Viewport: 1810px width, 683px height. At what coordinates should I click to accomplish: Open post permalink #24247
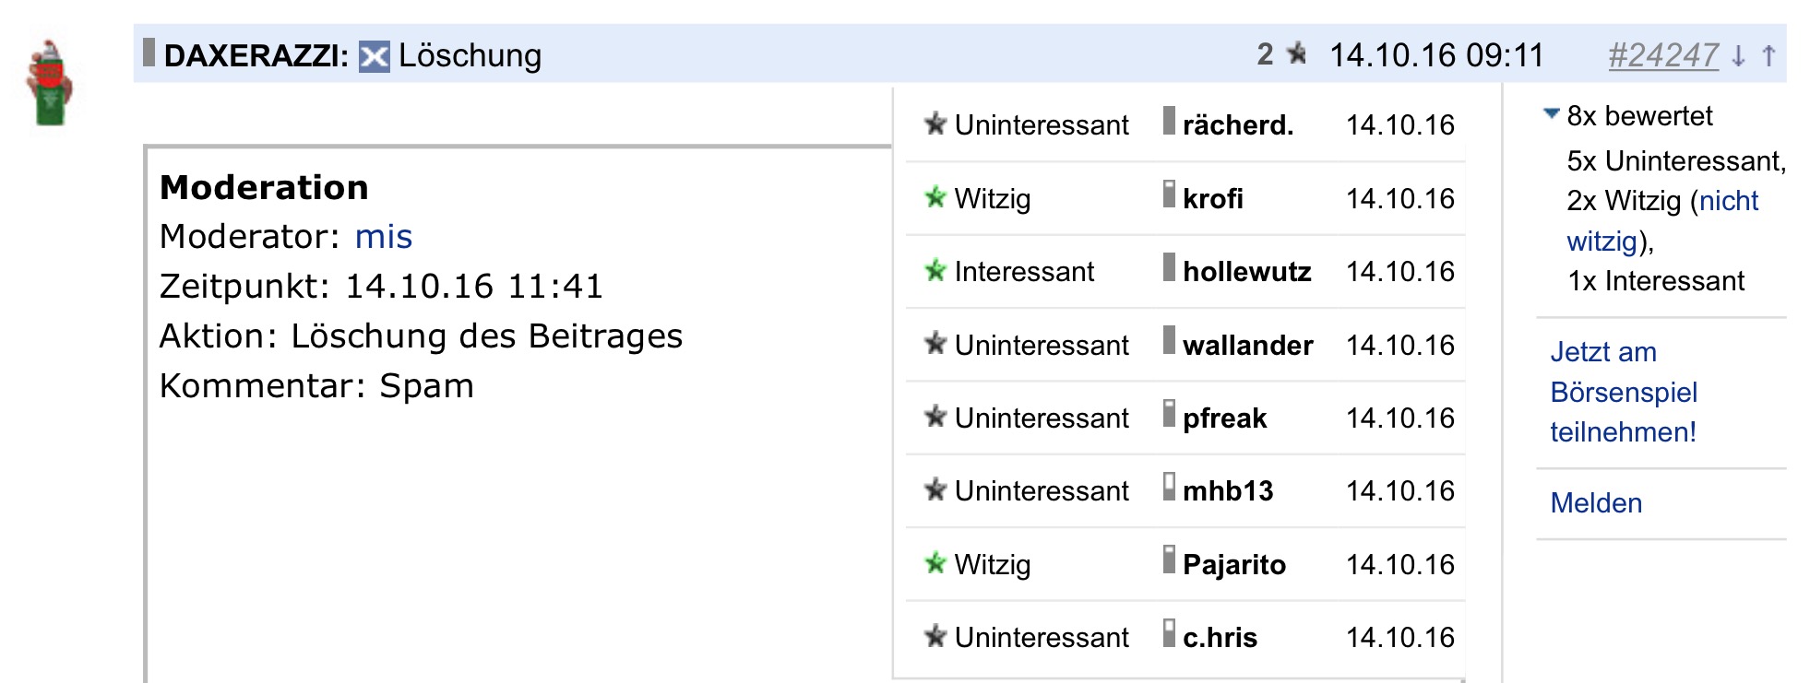(1662, 56)
